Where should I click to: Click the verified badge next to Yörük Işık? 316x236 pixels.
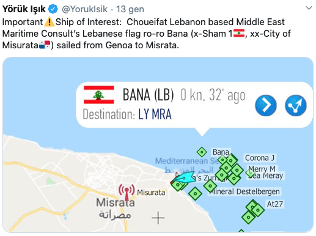tap(53, 9)
